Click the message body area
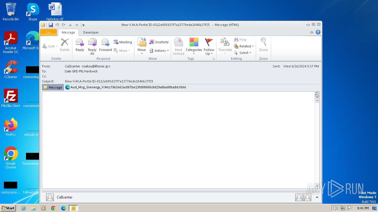The image size is (378, 212). click(178, 140)
